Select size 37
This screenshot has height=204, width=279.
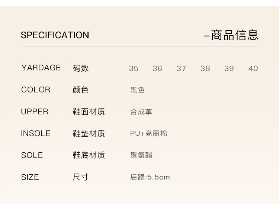pos(181,68)
